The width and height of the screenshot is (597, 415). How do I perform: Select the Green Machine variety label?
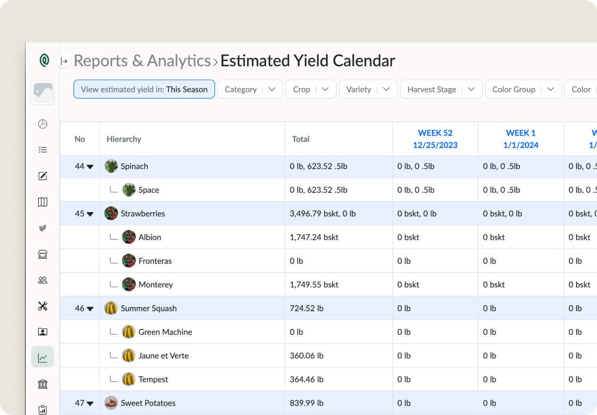coord(165,332)
